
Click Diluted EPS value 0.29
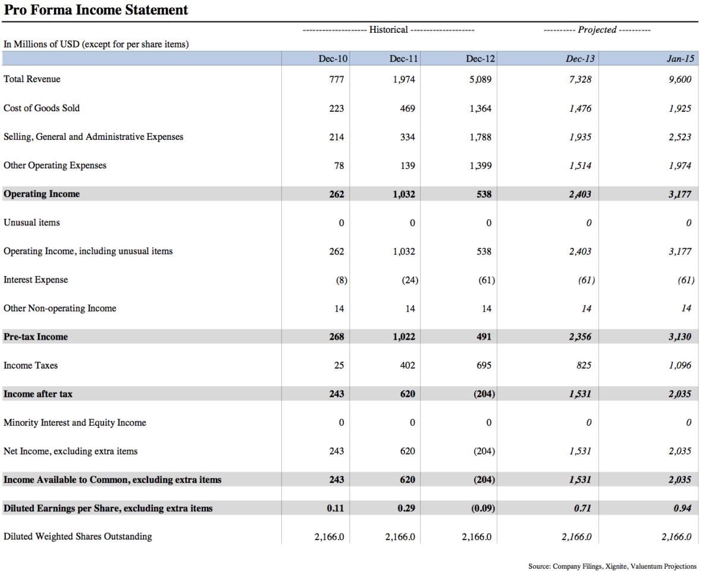[406, 509]
